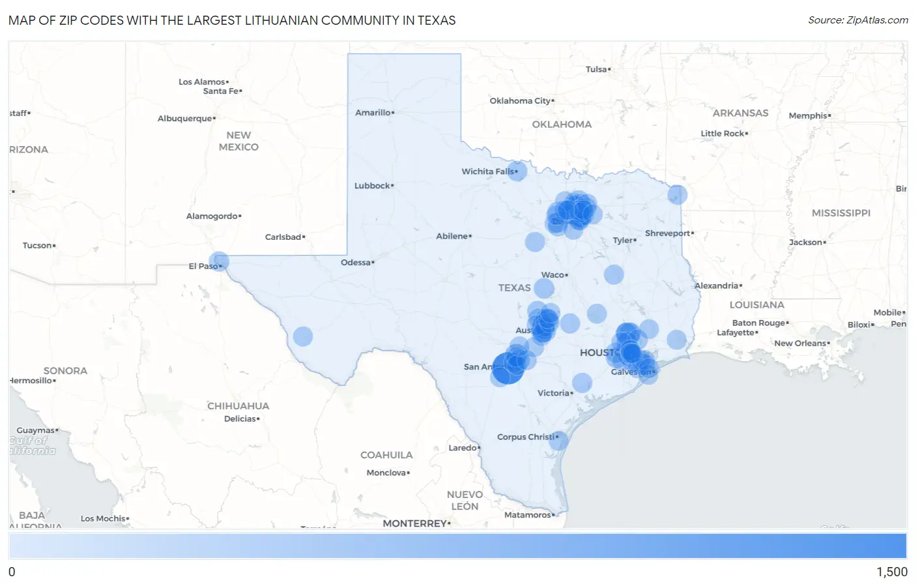The width and height of the screenshot is (916, 586).
Task: Click the ARKANSAS state label
Action: [x=741, y=113]
